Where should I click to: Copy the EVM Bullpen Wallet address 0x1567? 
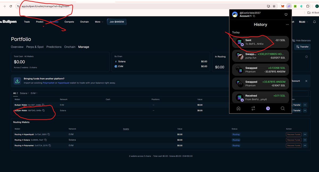[x=43, y=105]
